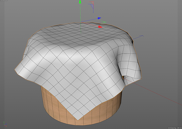Click the blue Z-axis arrow handle
182x129 pixels.
[x=99, y=18]
